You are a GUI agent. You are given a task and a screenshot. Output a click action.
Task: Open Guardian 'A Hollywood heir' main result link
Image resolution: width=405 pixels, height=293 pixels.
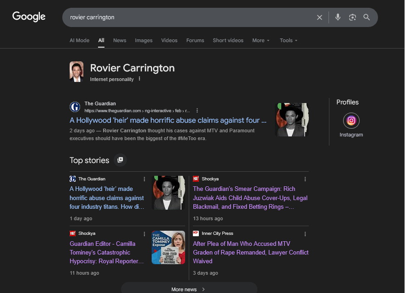click(168, 120)
